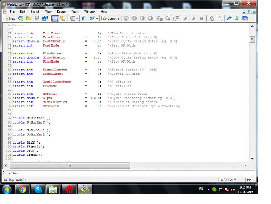271x204 pixels.
Task: Click the start debugging play icon
Action: [x=134, y=18]
